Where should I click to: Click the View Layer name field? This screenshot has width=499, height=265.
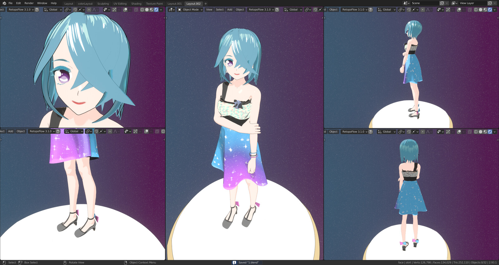pyautogui.click(x=473, y=3)
